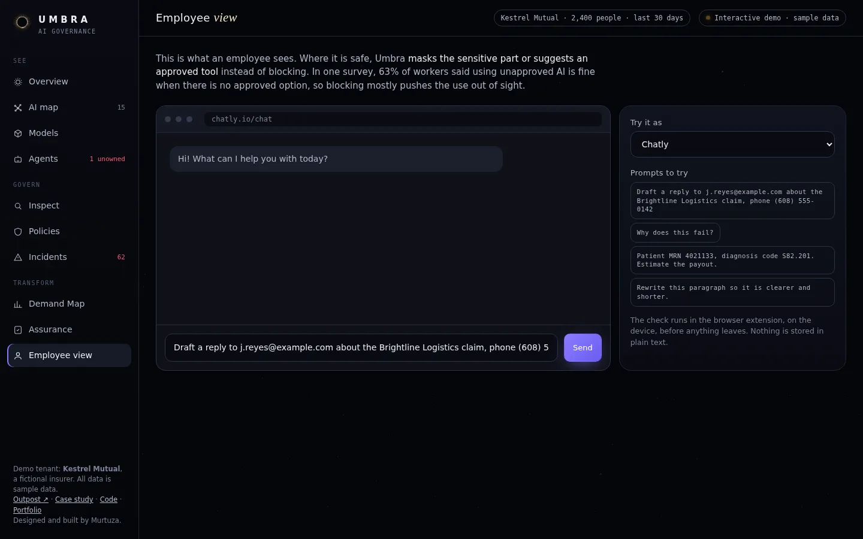Open the Inspect page label

point(44,205)
